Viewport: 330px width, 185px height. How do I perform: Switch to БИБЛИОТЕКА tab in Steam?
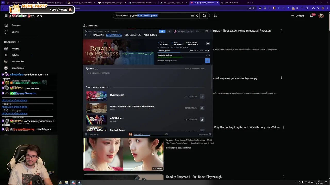114,35
